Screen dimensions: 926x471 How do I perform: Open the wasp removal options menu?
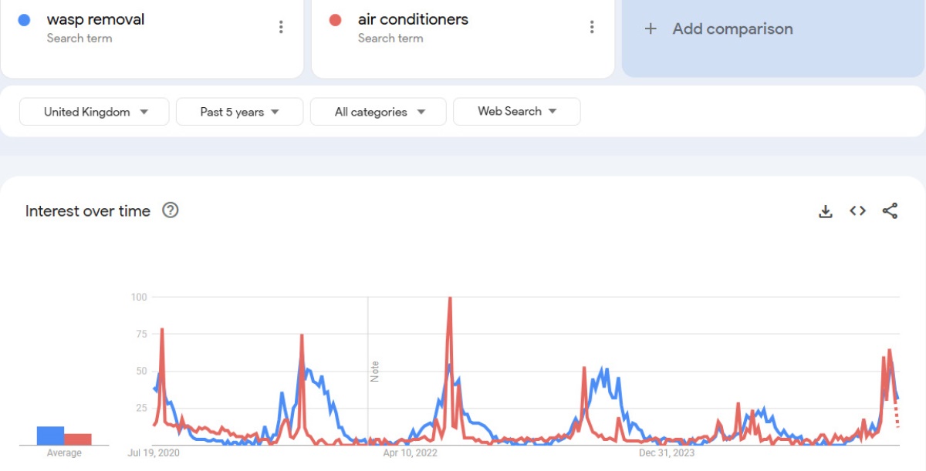tap(281, 27)
